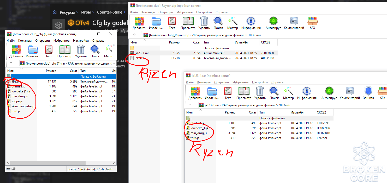This screenshot has height=183, width=387.
Task: Click the settings gear icon on the web page
Action: pyautogui.click(x=59, y=25)
